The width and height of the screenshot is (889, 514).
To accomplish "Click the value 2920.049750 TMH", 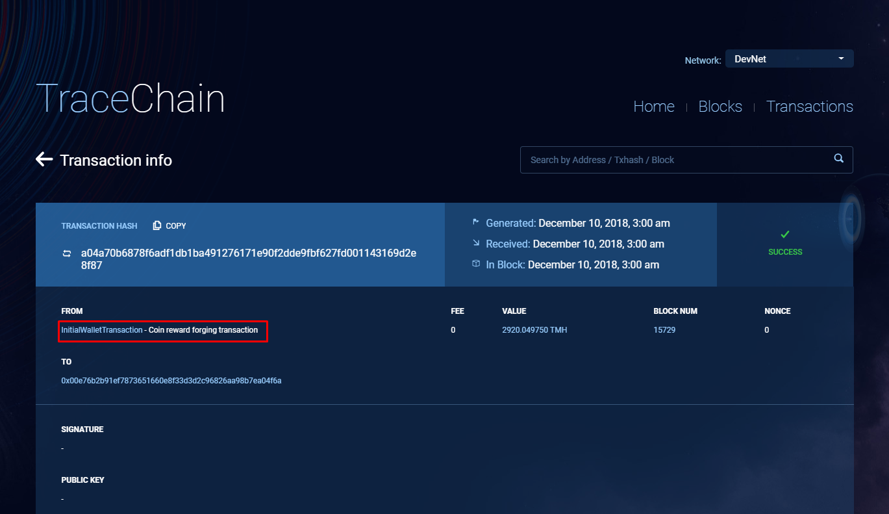I will 534,330.
